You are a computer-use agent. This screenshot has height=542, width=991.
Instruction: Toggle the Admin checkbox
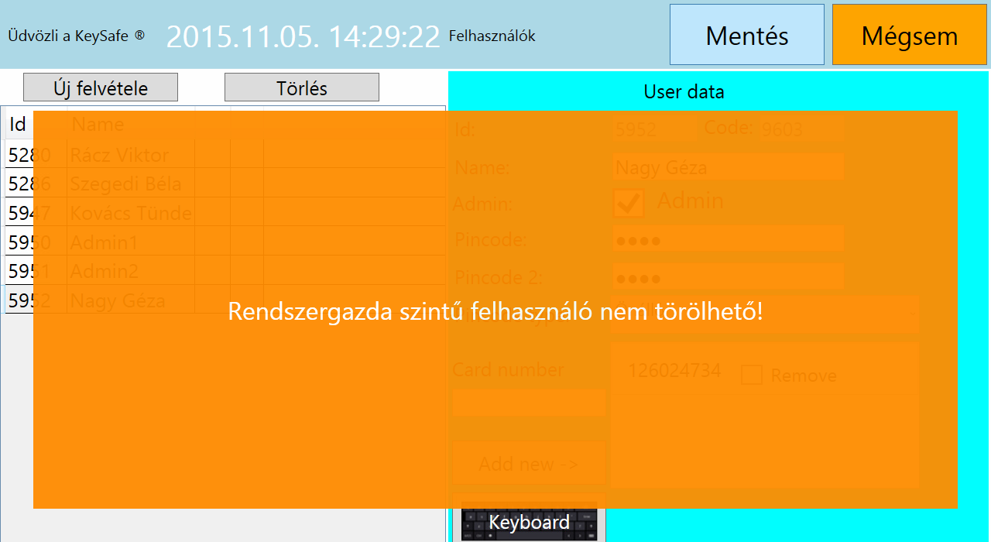pyautogui.click(x=629, y=204)
